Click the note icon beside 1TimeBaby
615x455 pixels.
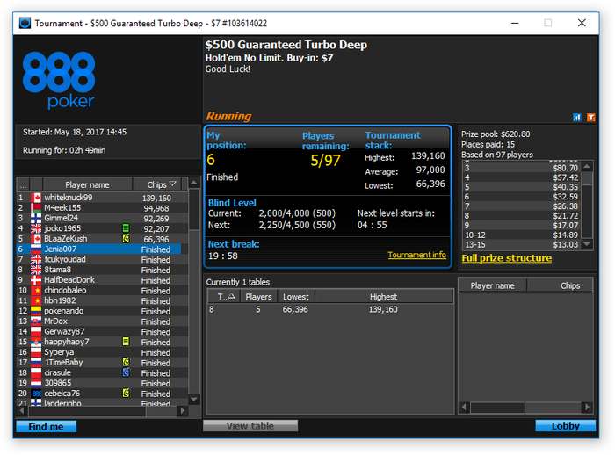126,362
